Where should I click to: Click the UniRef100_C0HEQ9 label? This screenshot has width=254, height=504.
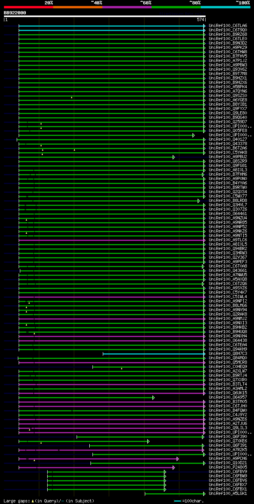(228, 366)
